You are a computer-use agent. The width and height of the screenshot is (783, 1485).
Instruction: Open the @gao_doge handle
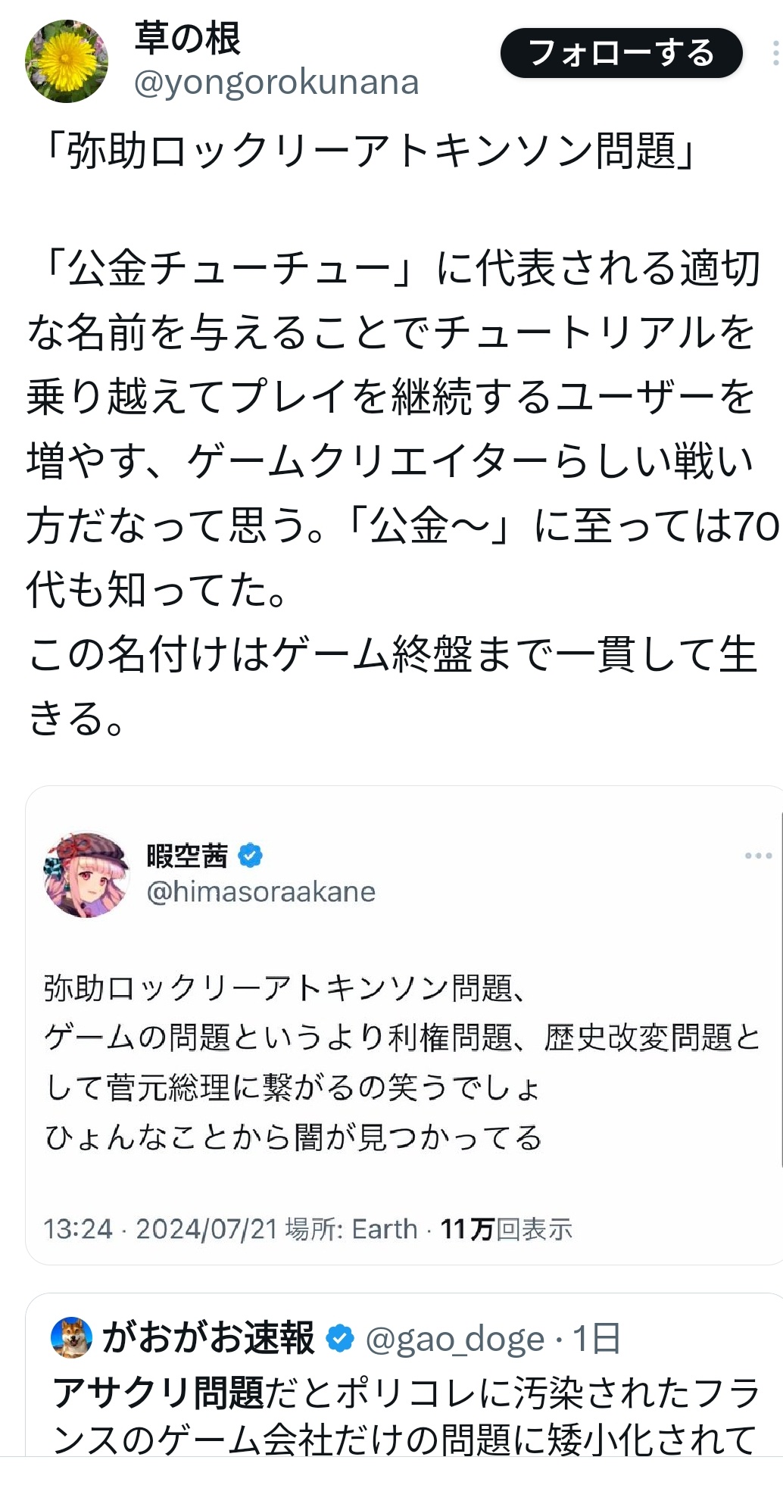click(454, 1340)
